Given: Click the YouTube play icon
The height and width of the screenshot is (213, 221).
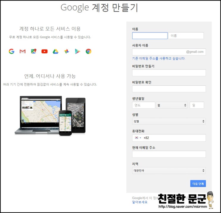Looking at the screenshot, I should (x=45, y=51).
